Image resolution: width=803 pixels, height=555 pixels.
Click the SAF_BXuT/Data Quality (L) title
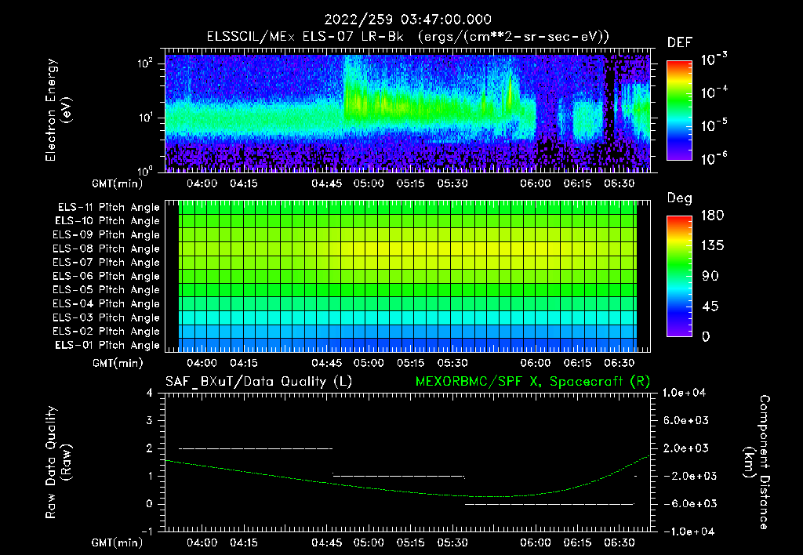point(259,382)
